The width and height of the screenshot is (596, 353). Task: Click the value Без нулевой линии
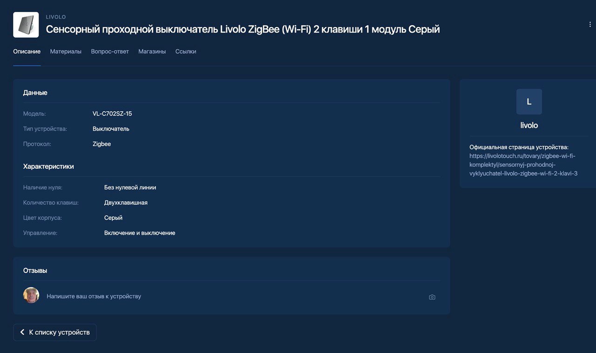130,188
